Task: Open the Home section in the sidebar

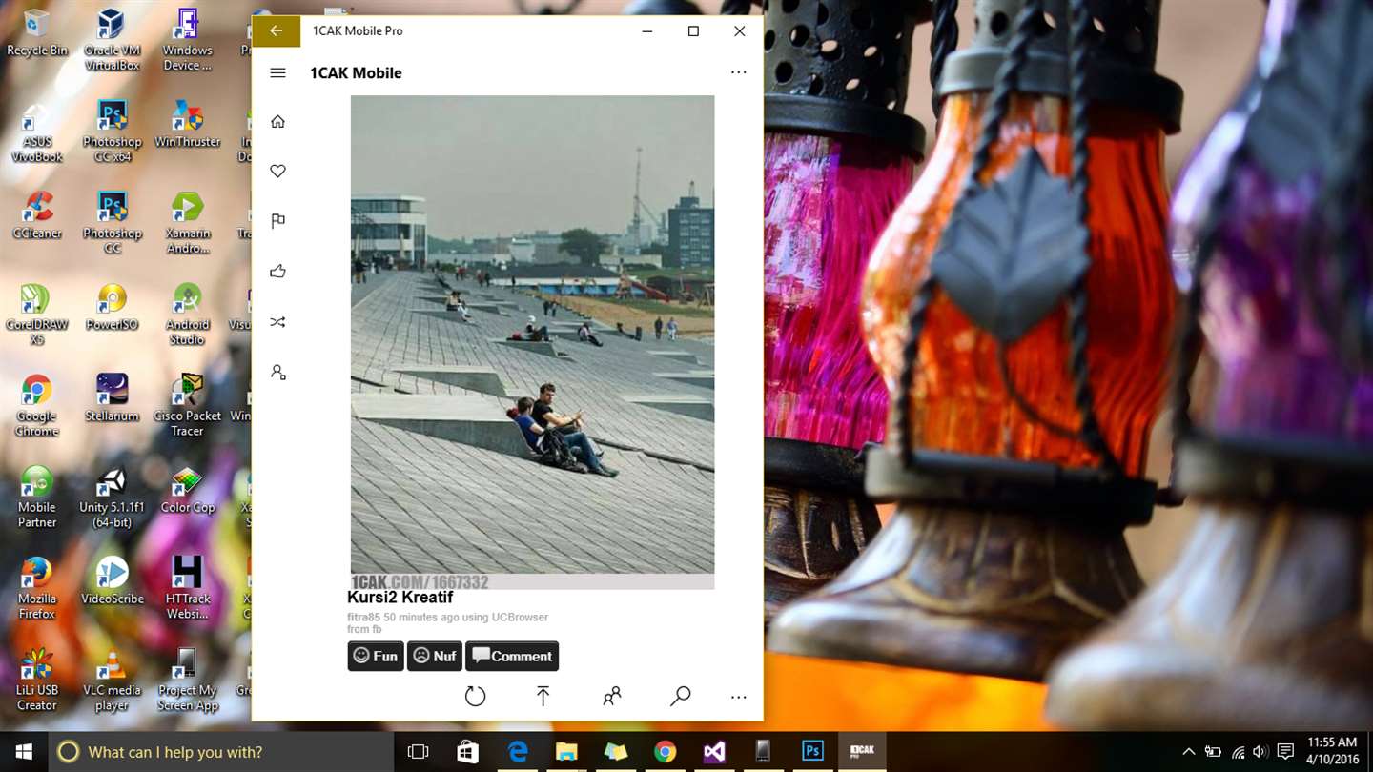Action: (x=277, y=121)
